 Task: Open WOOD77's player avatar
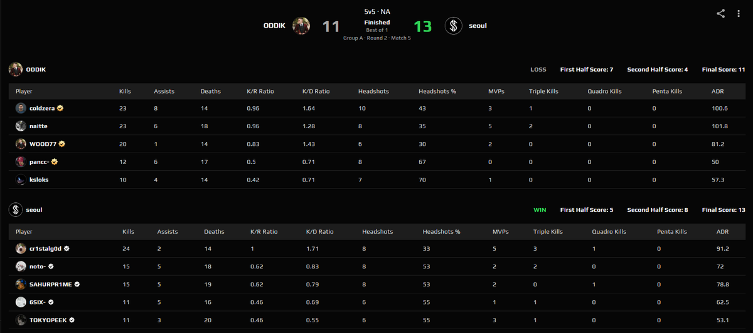pyautogui.click(x=21, y=144)
